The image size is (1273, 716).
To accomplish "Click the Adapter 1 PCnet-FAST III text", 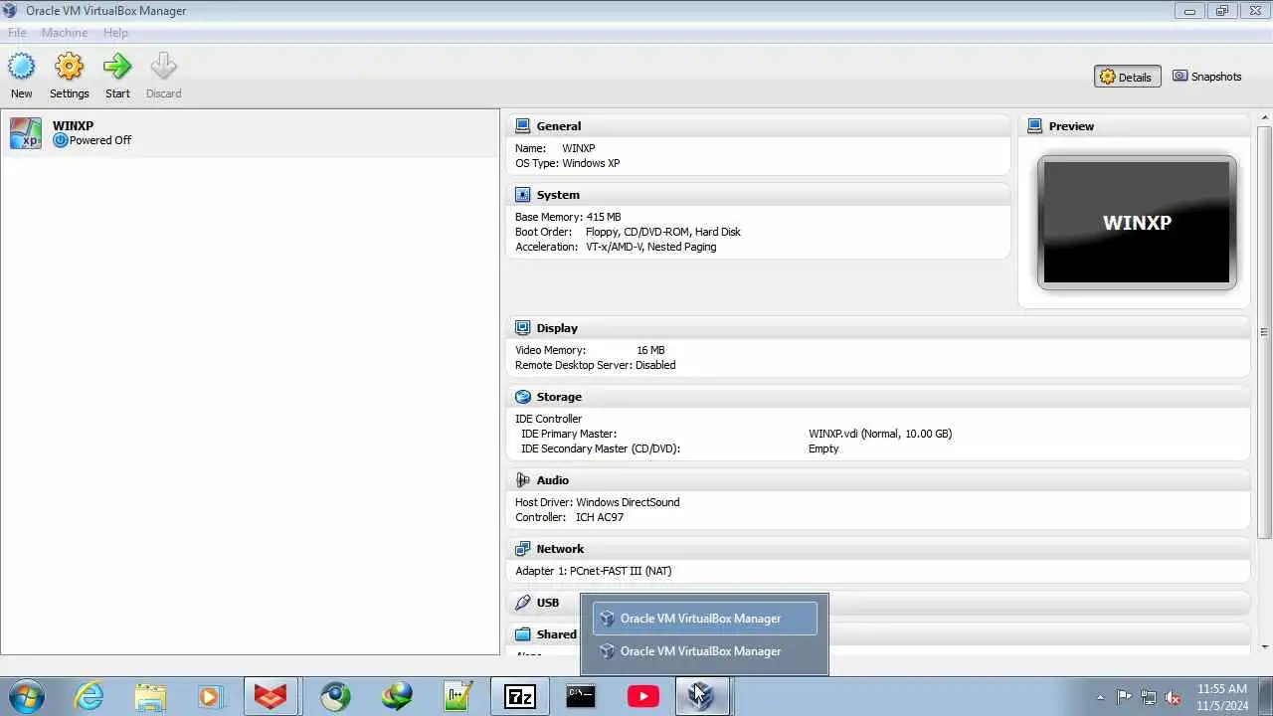I will coord(594,571).
